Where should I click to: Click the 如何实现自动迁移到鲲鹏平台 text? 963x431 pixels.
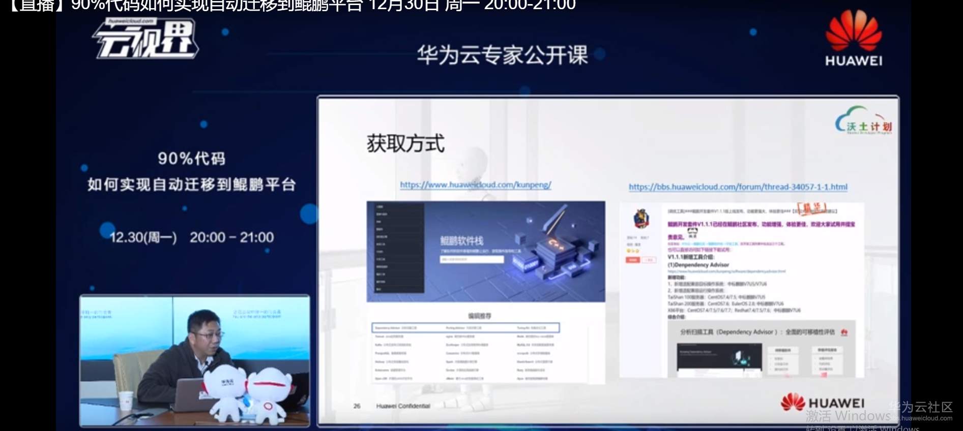pos(192,184)
